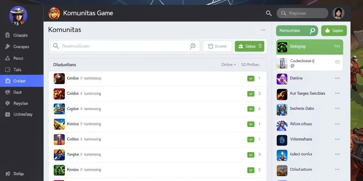Click the Akom othms game icon
363x181 pixels.
click(x=282, y=125)
